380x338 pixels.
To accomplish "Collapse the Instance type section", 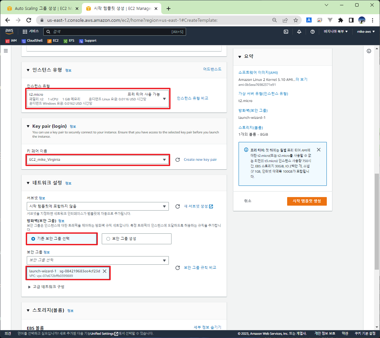I will [x=28, y=70].
